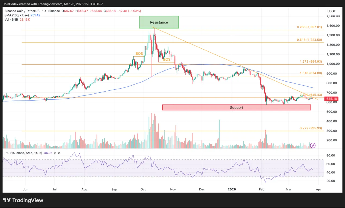Image resolution: width=345 pixels, height=208 pixels.
Task: Click the 3.272 (295.93) Fibonacci label
Action: click(311, 128)
